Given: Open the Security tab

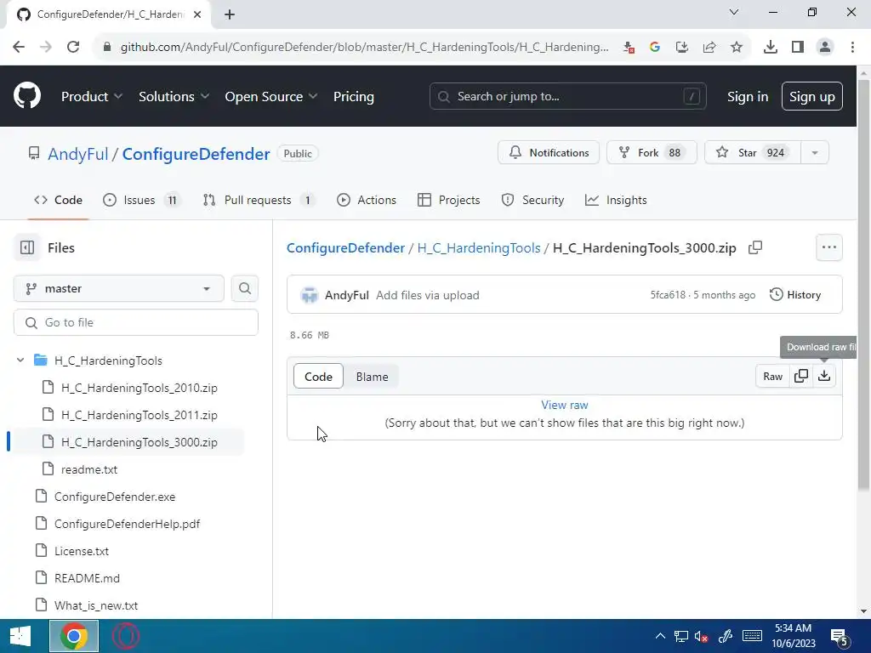Looking at the screenshot, I should click(532, 200).
